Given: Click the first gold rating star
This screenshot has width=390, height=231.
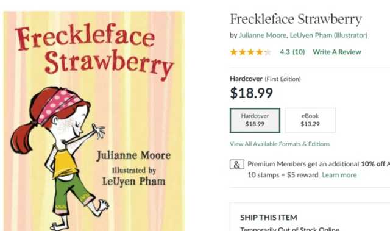Looking at the screenshot, I should pos(233,52).
